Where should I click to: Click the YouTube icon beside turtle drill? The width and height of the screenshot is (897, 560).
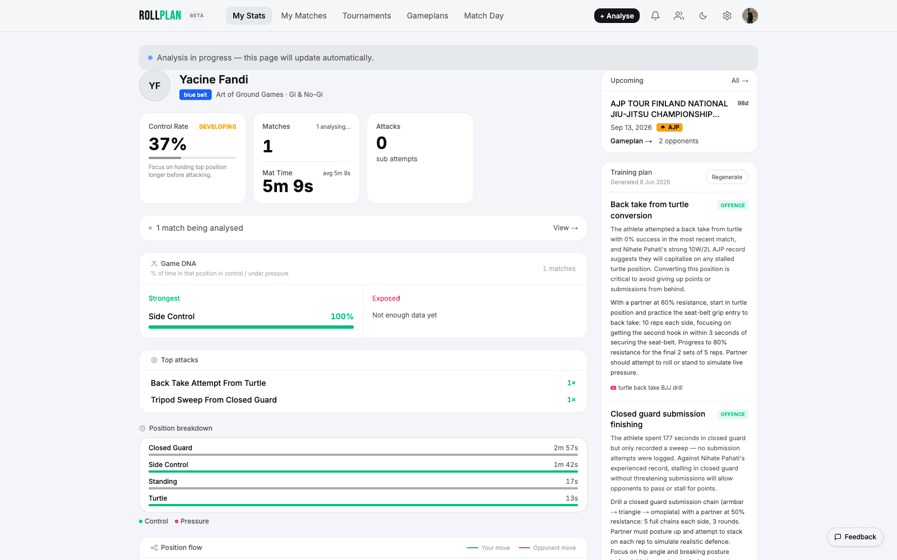[x=613, y=388]
